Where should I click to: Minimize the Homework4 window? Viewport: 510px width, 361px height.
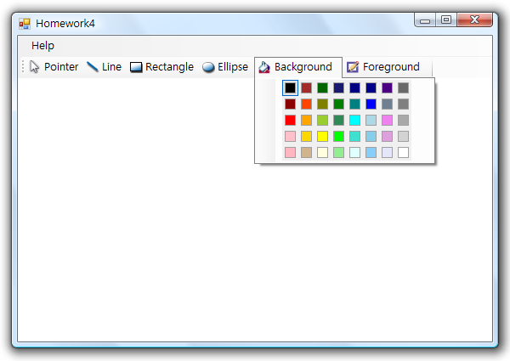425,20
